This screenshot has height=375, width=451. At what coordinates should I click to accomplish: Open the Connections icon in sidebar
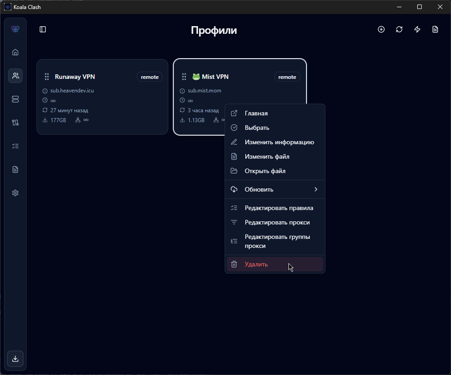click(x=15, y=123)
